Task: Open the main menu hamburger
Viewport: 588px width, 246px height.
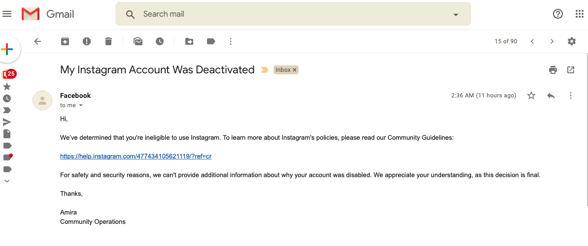Action: pyautogui.click(x=7, y=14)
